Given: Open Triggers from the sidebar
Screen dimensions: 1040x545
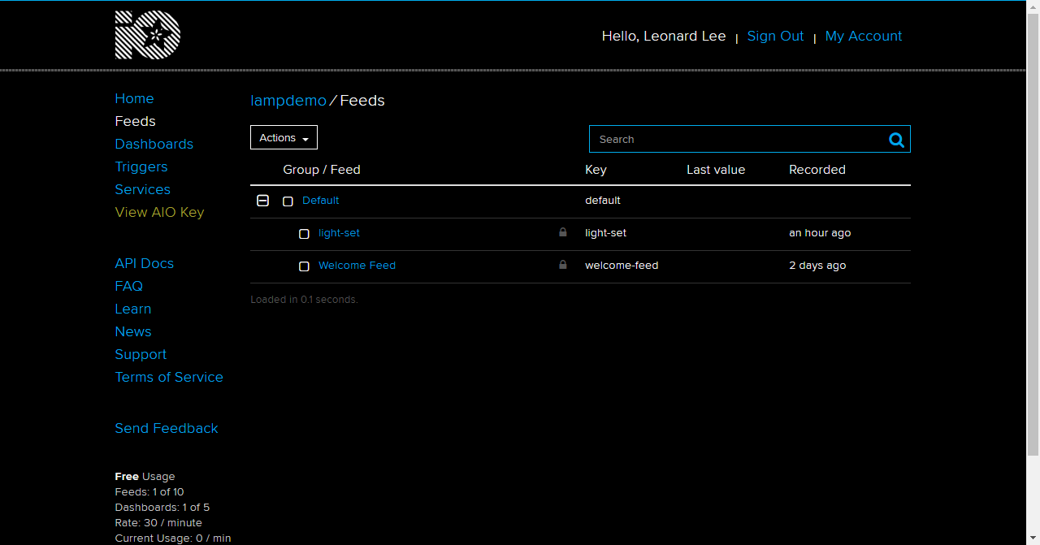Looking at the screenshot, I should pyautogui.click(x=141, y=167).
